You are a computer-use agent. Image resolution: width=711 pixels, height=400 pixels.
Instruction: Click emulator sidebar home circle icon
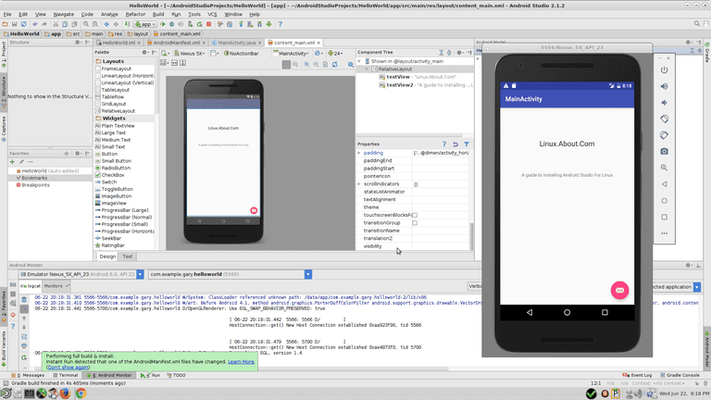pyautogui.click(x=664, y=200)
